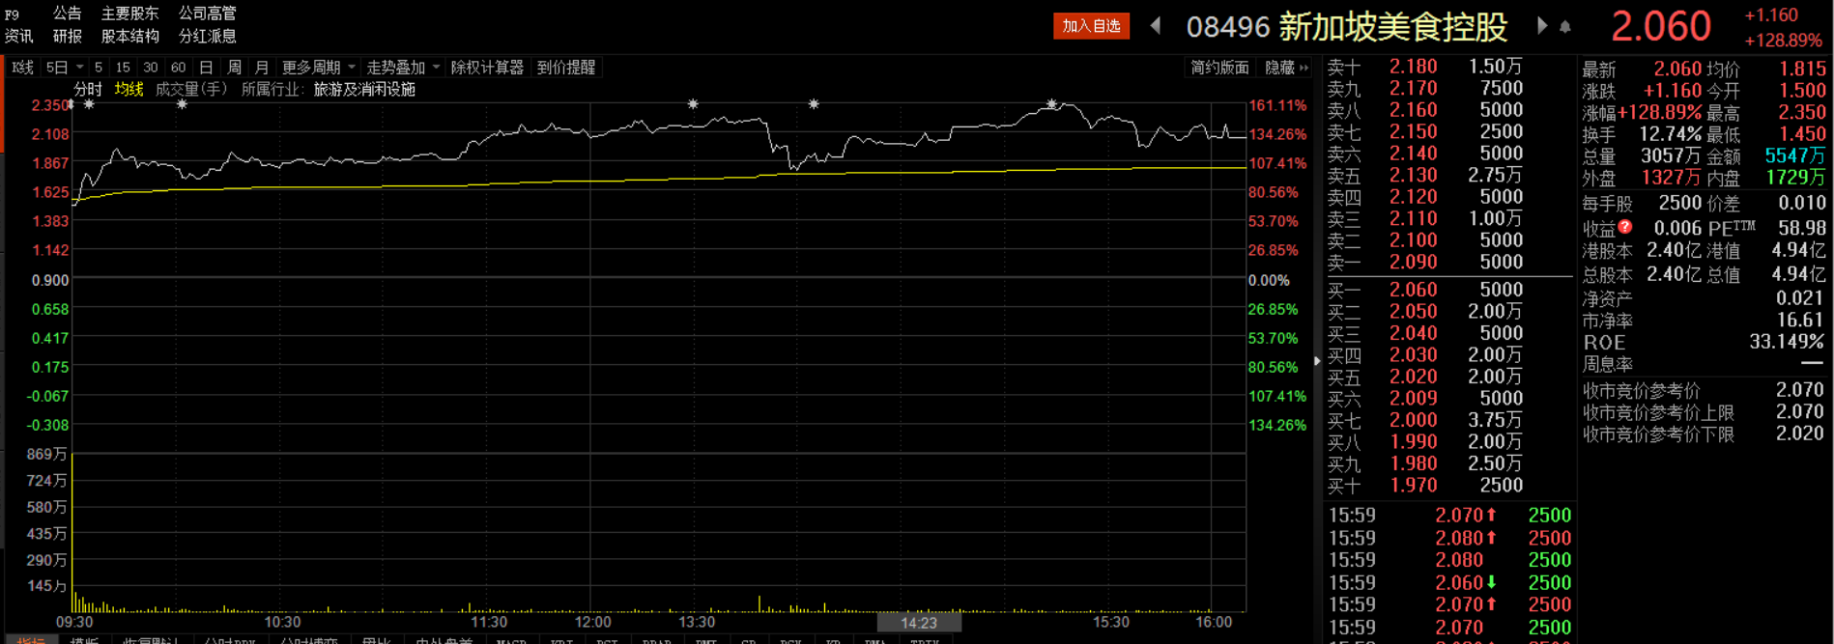Click the 最高 2.350 high value
Viewport: 1834px width, 644px height.
pos(1802,112)
